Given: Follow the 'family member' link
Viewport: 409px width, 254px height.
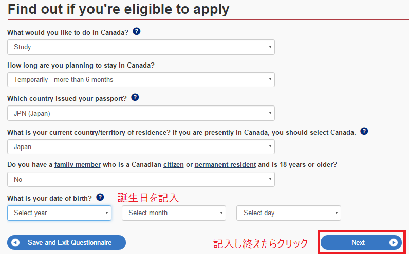Looking at the screenshot, I should pyautogui.click(x=78, y=165).
